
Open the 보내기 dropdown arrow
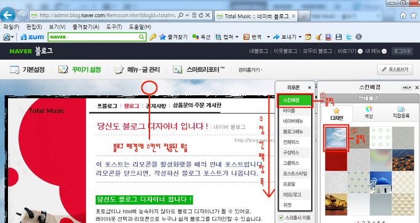tap(300, 37)
